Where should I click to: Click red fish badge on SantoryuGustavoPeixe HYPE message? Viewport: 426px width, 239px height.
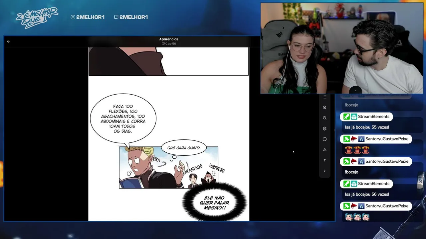point(354,139)
